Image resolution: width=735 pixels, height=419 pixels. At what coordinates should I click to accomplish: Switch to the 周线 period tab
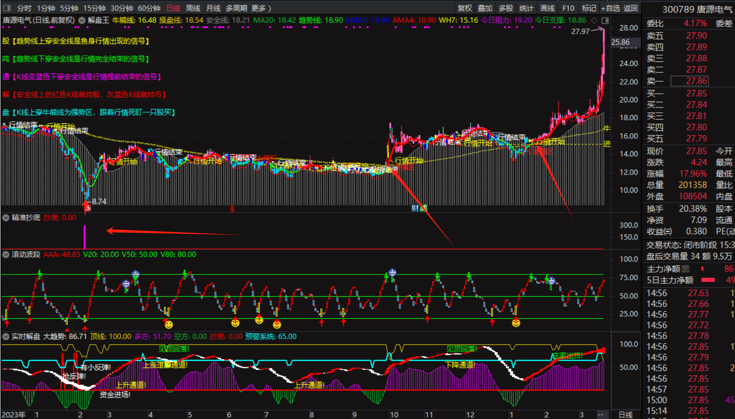click(193, 8)
